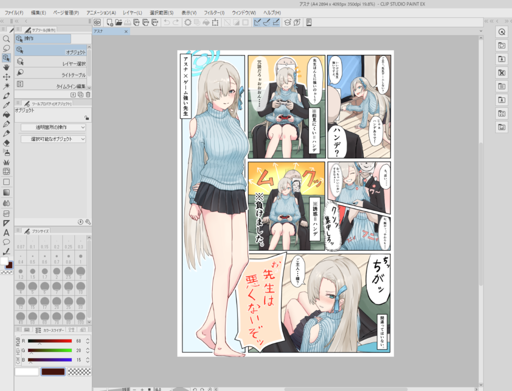Select the タイムライン編集 sub tool

tap(51, 84)
